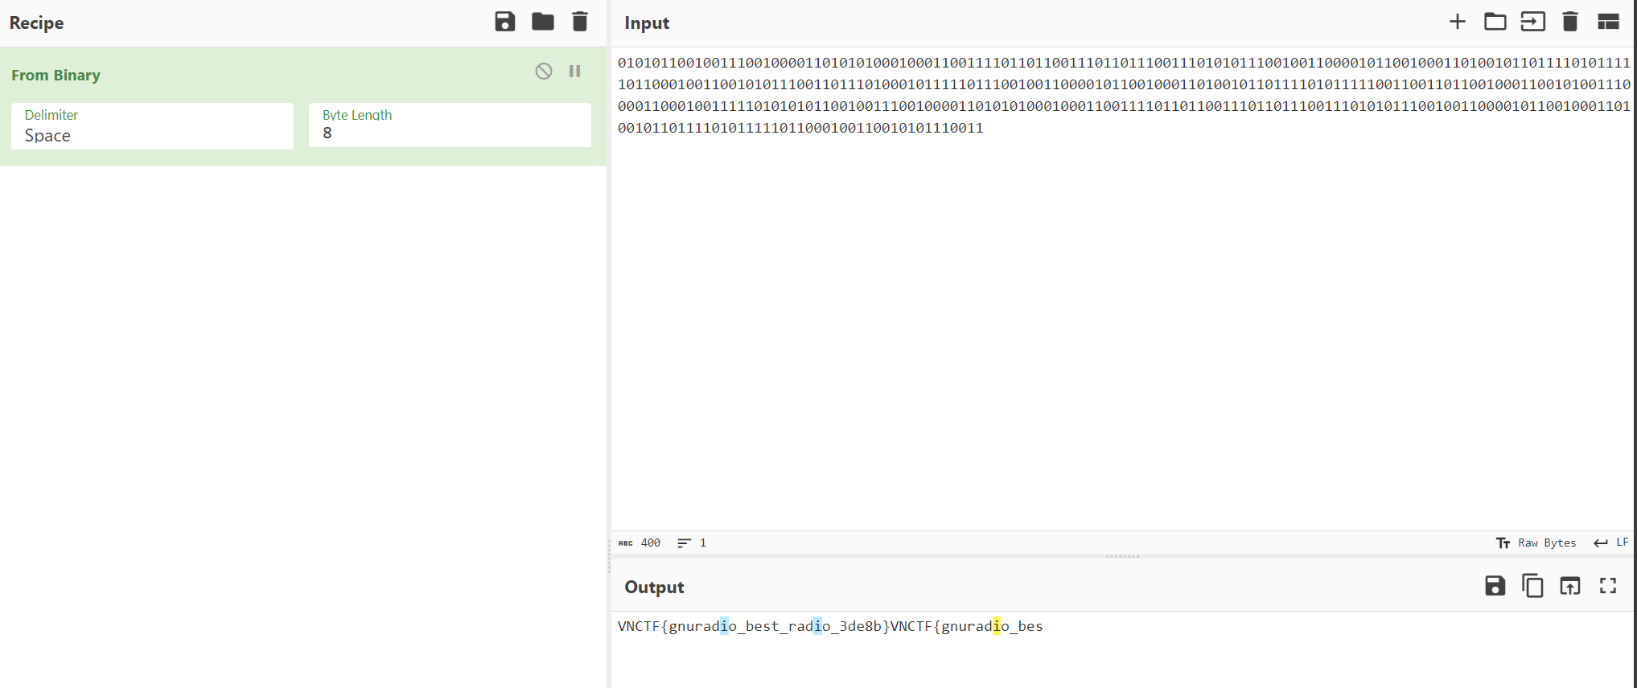Edit the Byte Length field
Viewport: 1637px width, 688px height.
click(x=450, y=125)
